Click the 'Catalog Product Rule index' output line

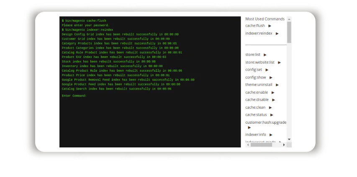pyautogui.click(x=122, y=71)
